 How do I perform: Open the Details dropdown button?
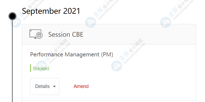pos(45,86)
